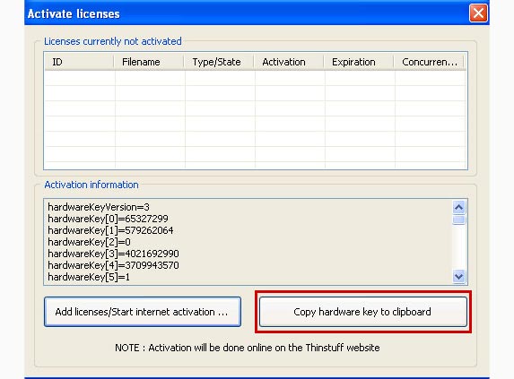Image resolution: width=514 pixels, height=379 pixels.
Task: Sort licenses by Type/State column
Action: (x=219, y=62)
